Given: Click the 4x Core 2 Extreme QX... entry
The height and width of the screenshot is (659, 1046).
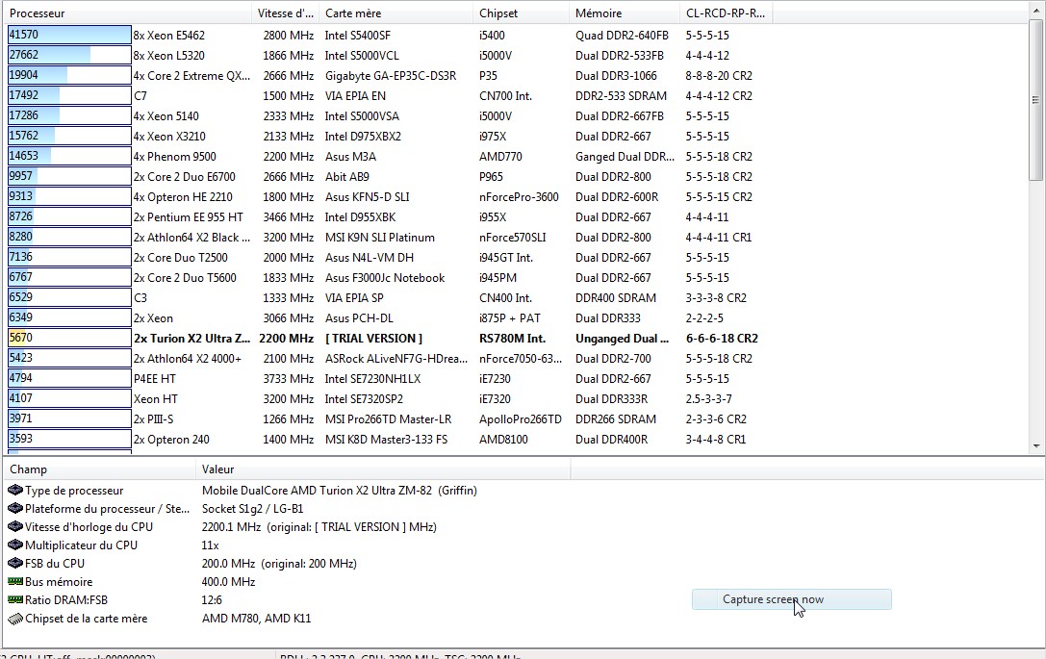Looking at the screenshot, I should click(192, 76).
